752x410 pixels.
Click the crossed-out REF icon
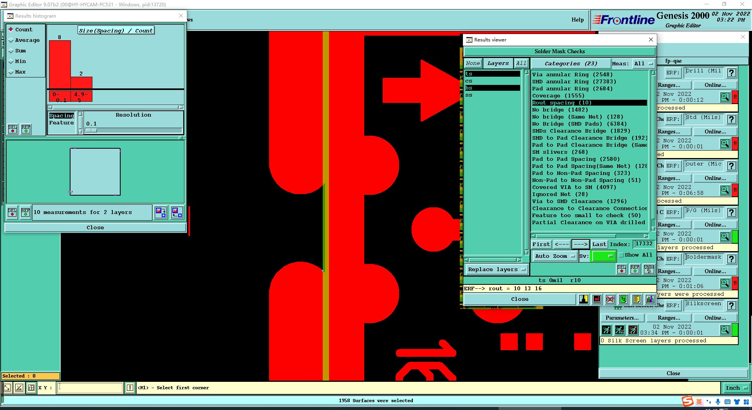610,299
